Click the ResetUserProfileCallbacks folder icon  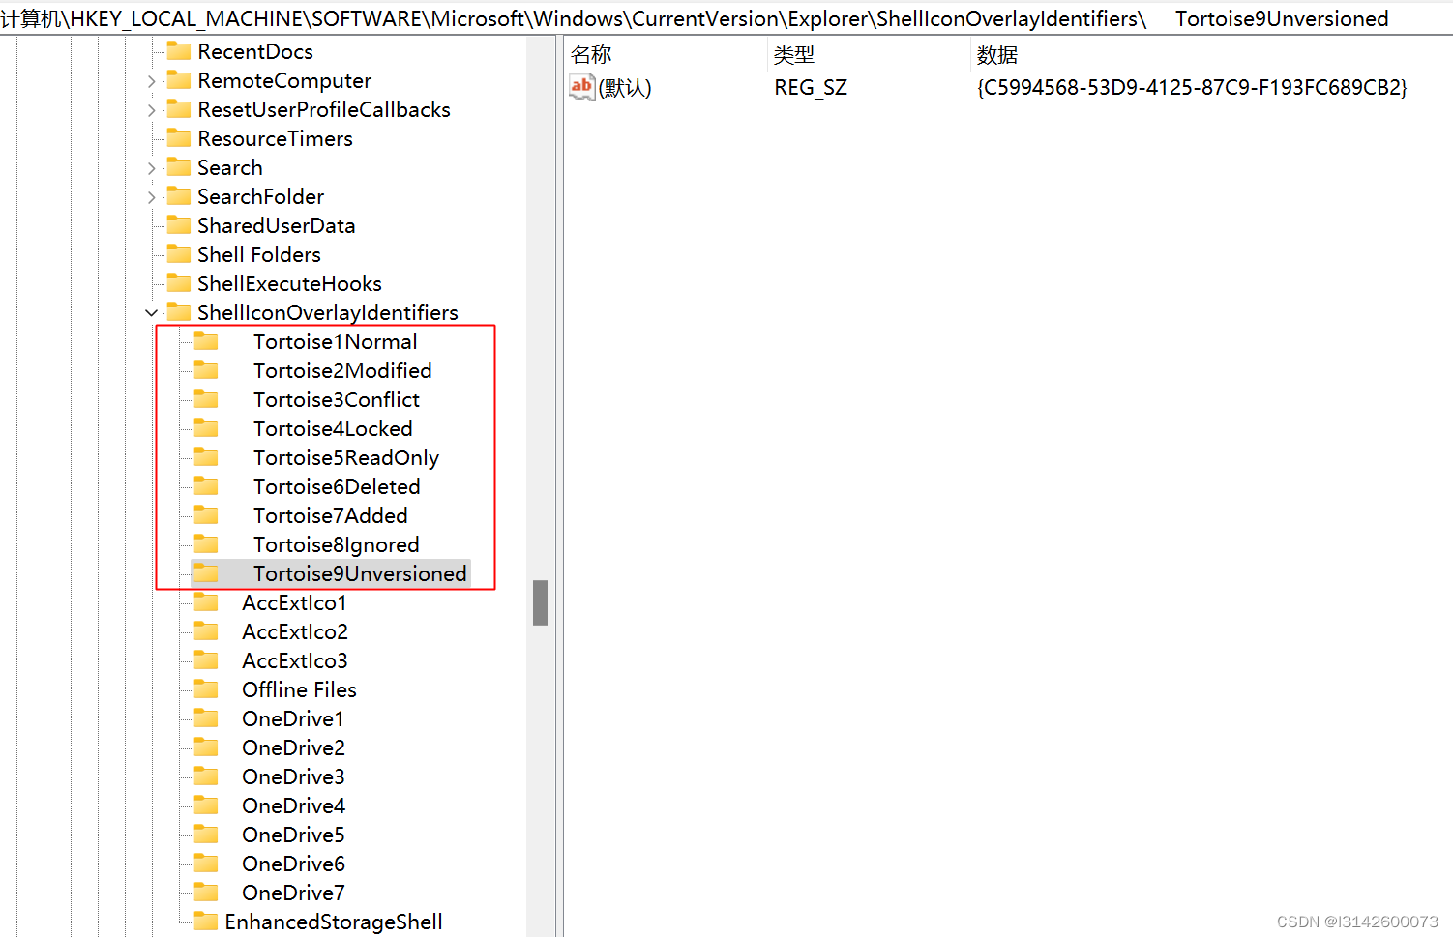179,108
